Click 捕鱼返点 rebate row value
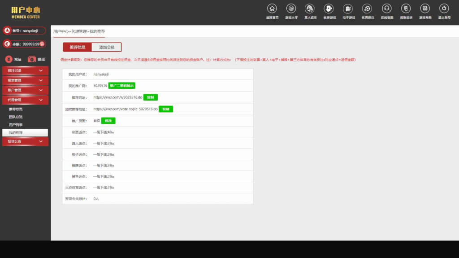 (x=104, y=176)
